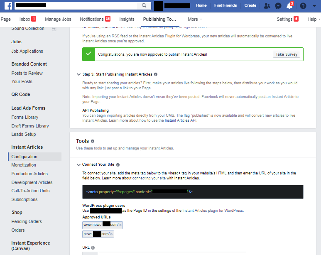
Task: Click info icon next to URL label
Action: pyautogui.click(x=93, y=248)
